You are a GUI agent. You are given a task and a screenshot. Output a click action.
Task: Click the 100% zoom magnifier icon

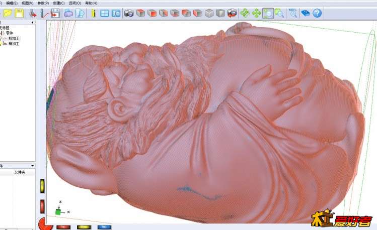click(x=293, y=14)
